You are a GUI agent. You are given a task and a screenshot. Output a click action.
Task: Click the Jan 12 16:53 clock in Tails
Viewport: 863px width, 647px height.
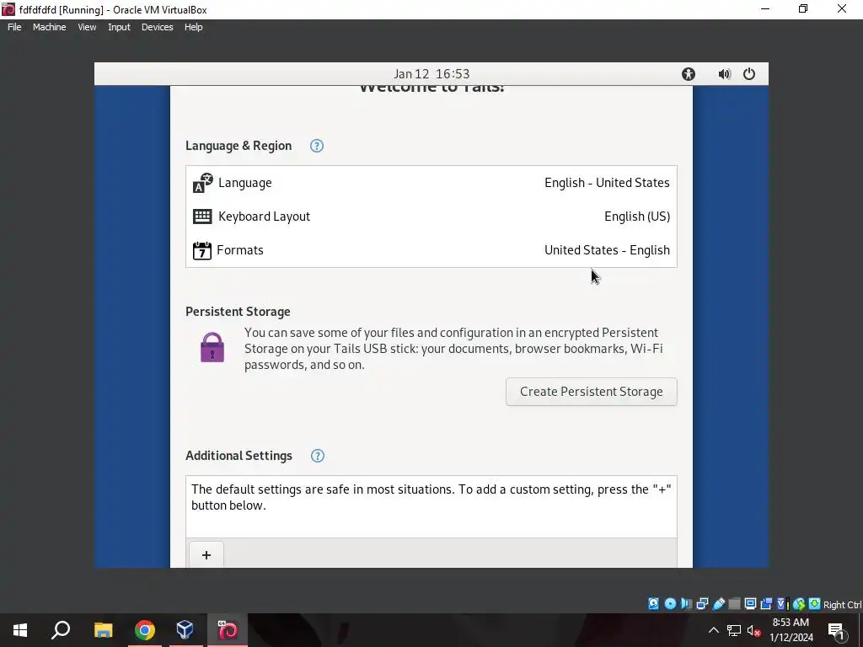click(431, 74)
